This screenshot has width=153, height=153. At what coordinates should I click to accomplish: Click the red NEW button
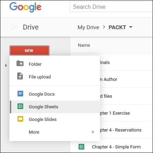29,51
